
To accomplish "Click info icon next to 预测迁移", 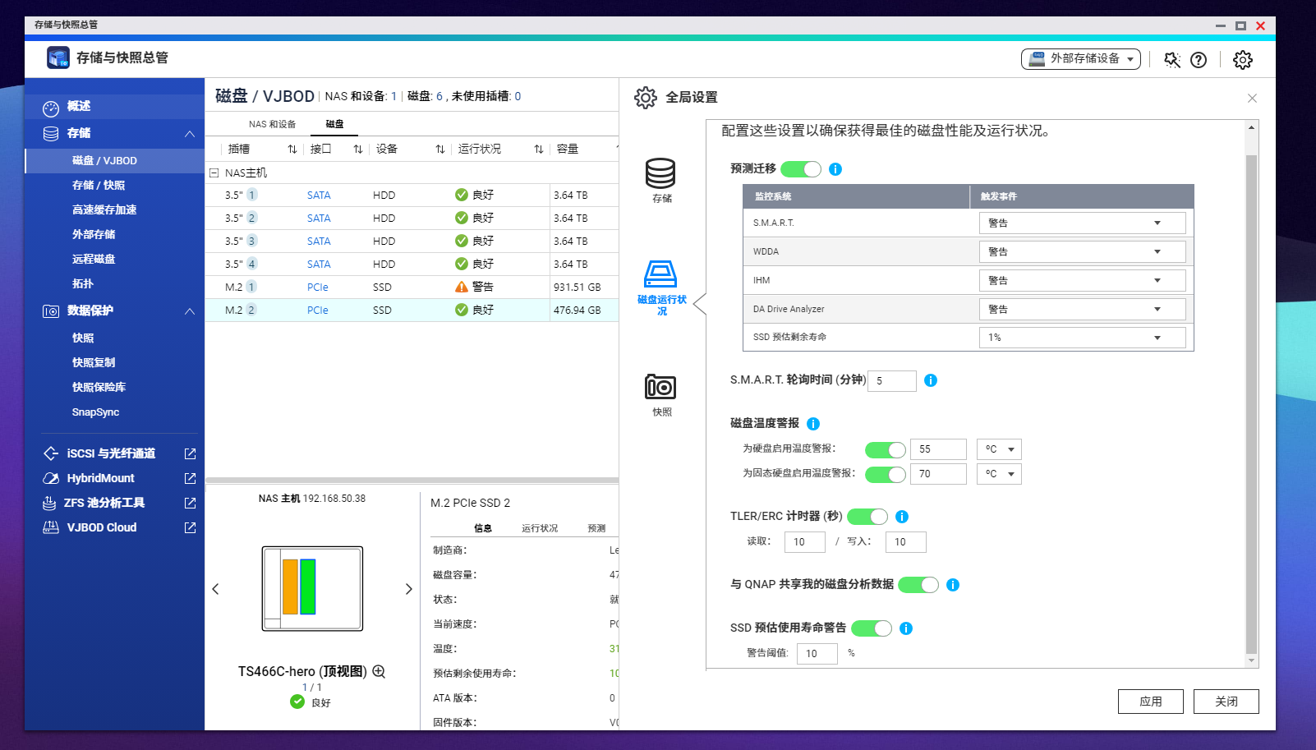I will pyautogui.click(x=835, y=169).
